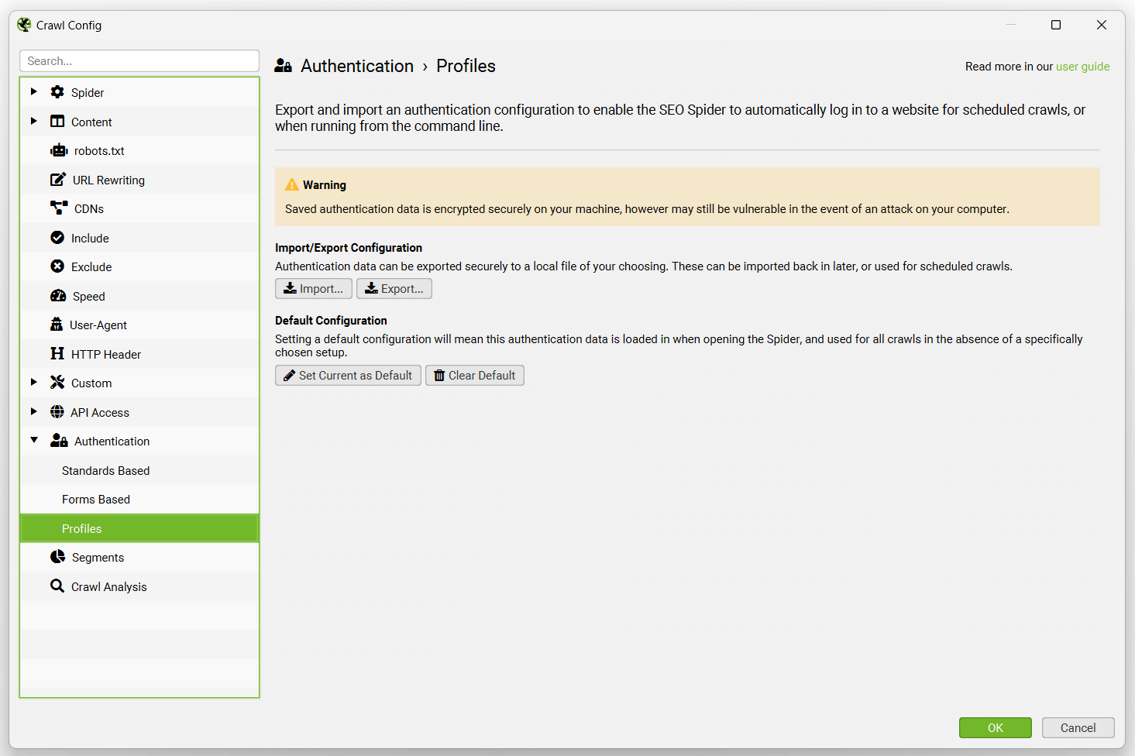Screen dimensions: 1135x756
Task: Collapse the Authentication section
Action: click(33, 440)
